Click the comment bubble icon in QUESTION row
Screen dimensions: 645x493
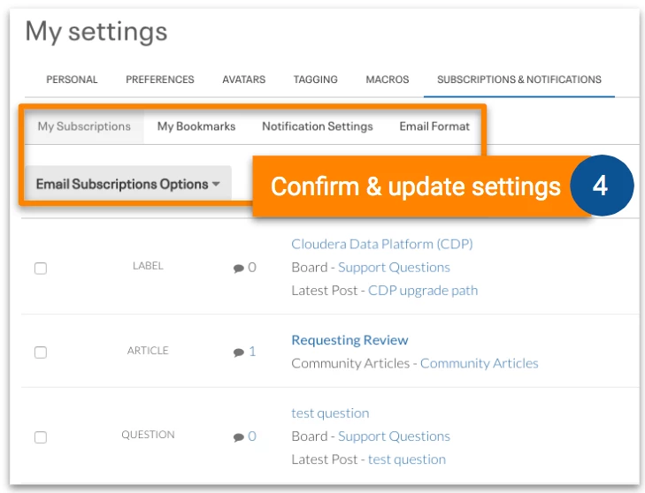[239, 436]
